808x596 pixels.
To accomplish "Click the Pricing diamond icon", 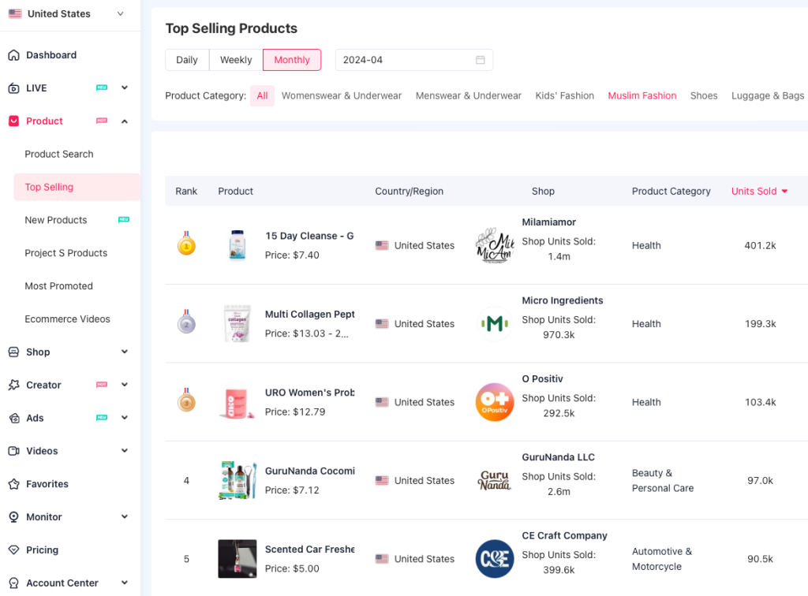I will click(x=13, y=550).
